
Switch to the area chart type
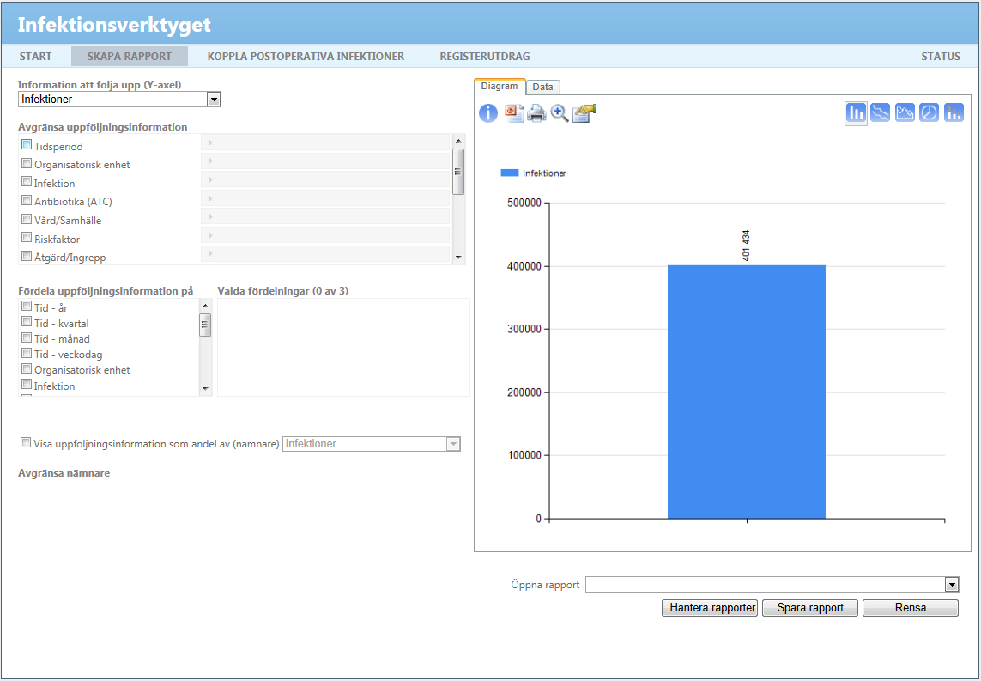click(x=905, y=112)
